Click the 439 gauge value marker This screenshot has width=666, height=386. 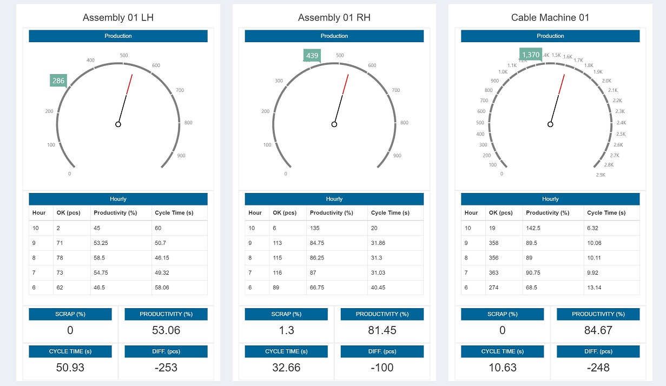(x=312, y=56)
